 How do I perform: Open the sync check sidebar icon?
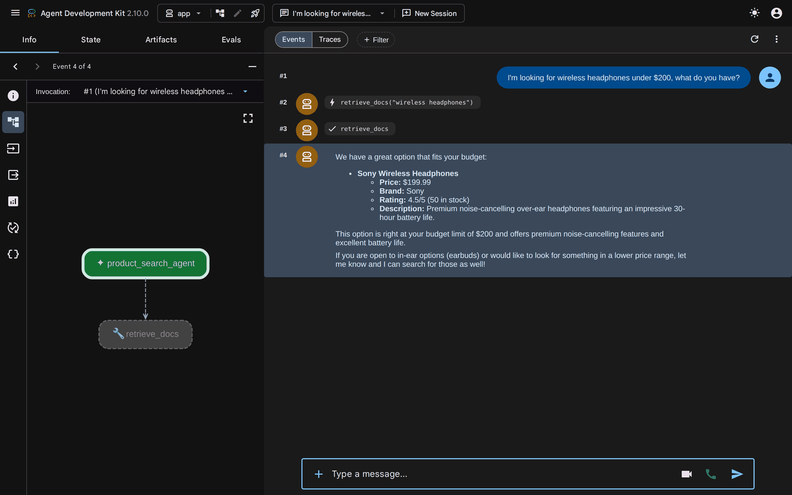pyautogui.click(x=13, y=228)
